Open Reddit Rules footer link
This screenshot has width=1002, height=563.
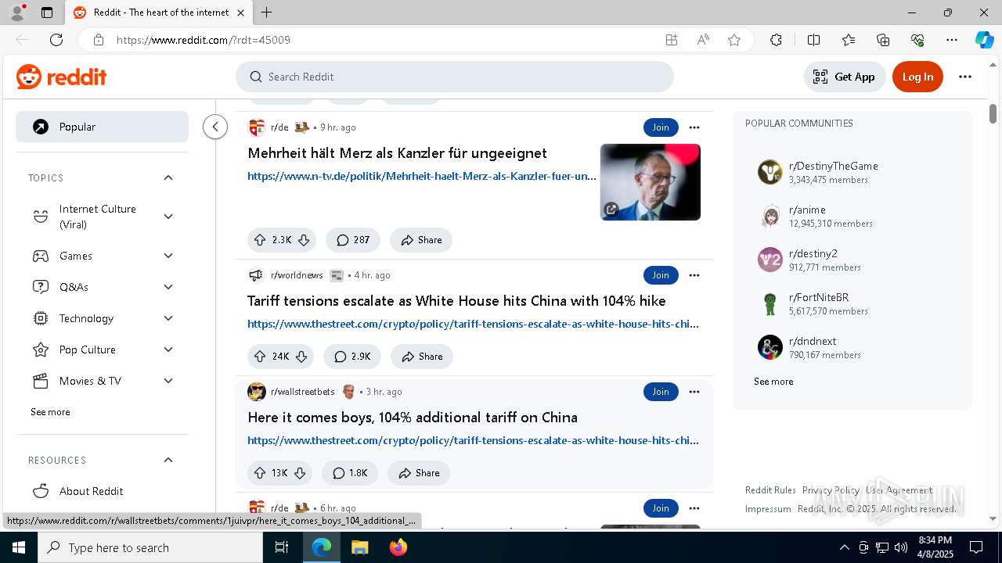click(x=770, y=490)
